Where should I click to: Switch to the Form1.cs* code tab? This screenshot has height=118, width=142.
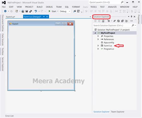[10, 17]
